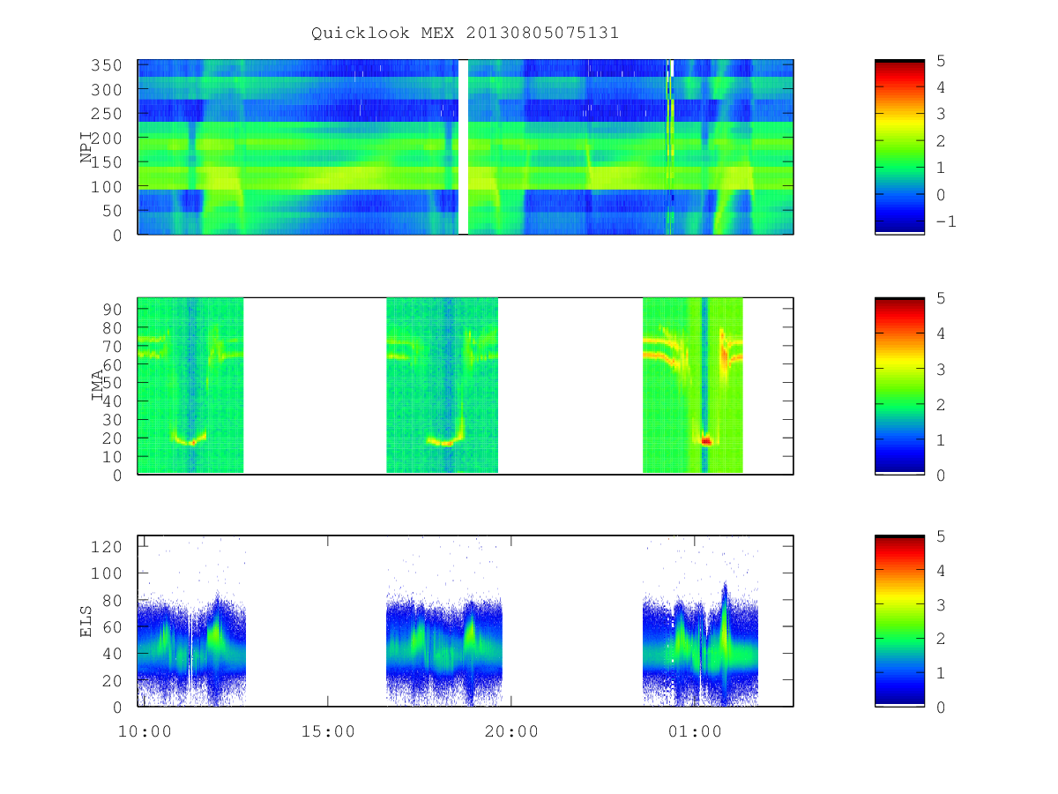Click the IMA panel color bar
The width and height of the screenshot is (1058, 794).
click(x=899, y=386)
